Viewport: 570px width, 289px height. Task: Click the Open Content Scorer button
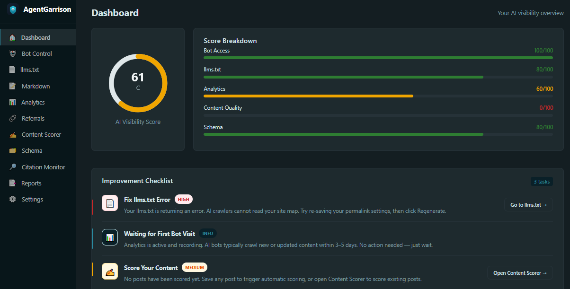(520, 273)
